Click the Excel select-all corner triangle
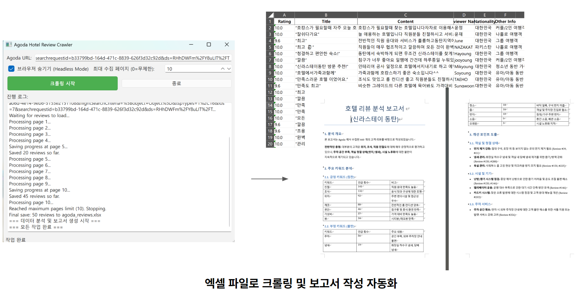582x303 pixels. 270,15
